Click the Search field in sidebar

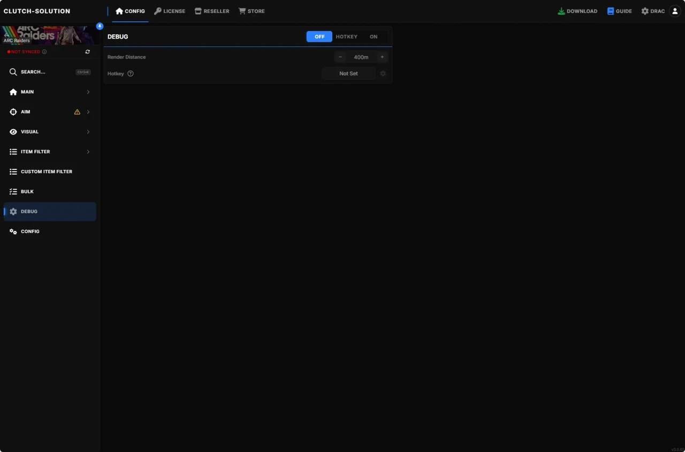50,72
